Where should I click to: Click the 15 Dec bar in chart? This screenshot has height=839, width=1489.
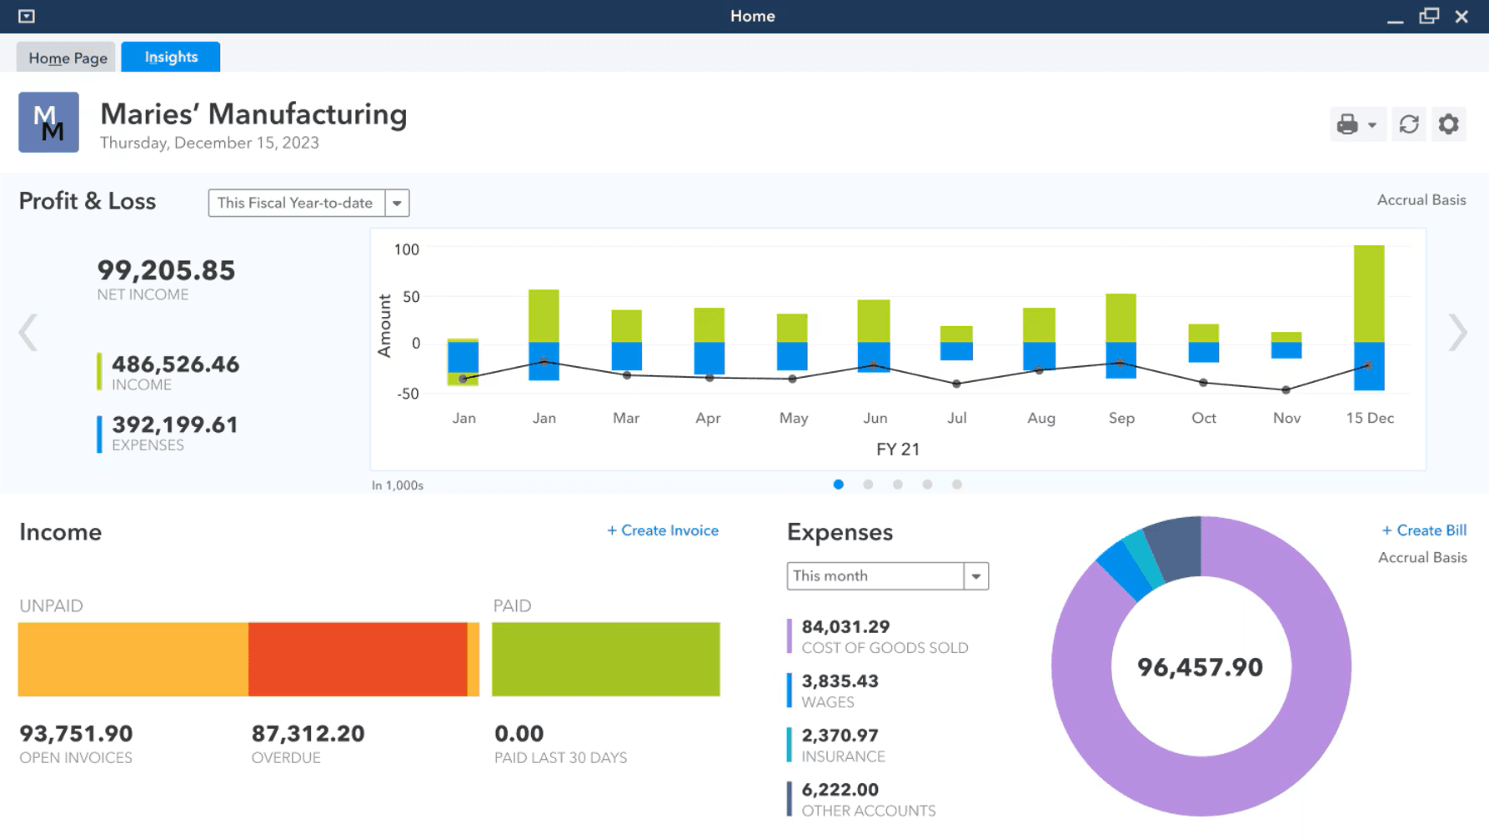click(x=1369, y=318)
